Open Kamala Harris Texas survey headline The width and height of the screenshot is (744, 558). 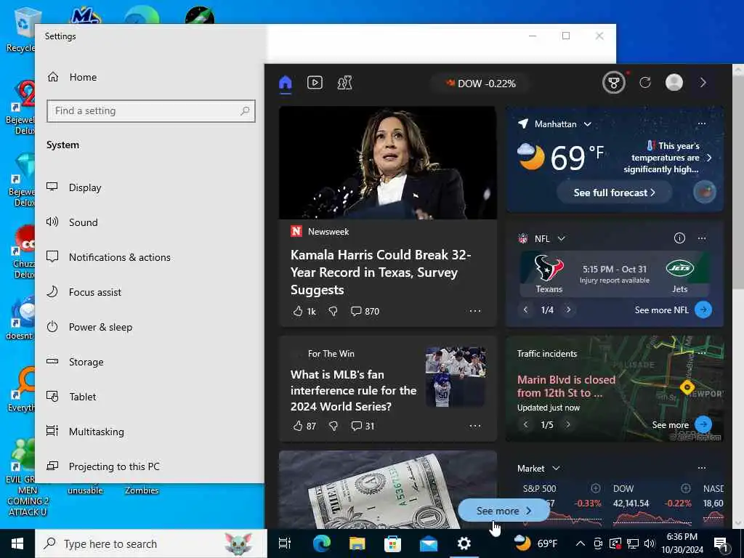tap(380, 272)
